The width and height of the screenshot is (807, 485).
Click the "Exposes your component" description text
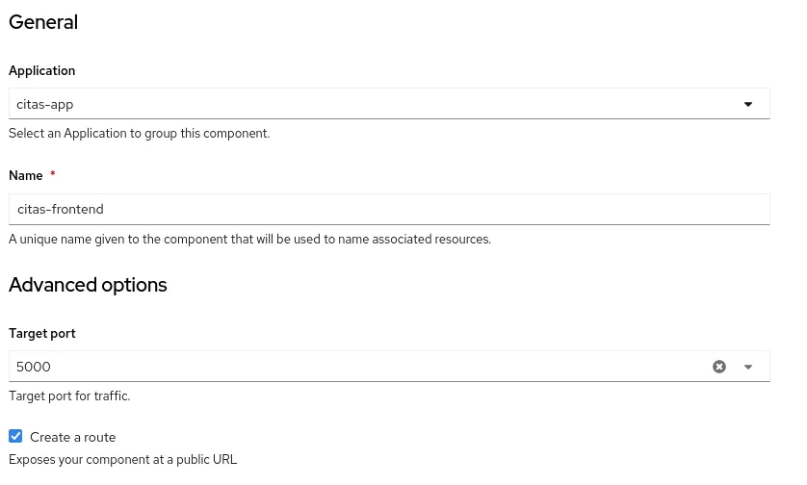click(122, 460)
